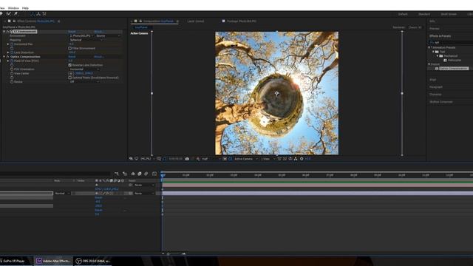
Task: Toggle the Region of Interest icon
Action: point(225,159)
